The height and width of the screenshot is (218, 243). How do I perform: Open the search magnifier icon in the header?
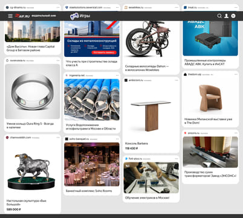point(219,16)
